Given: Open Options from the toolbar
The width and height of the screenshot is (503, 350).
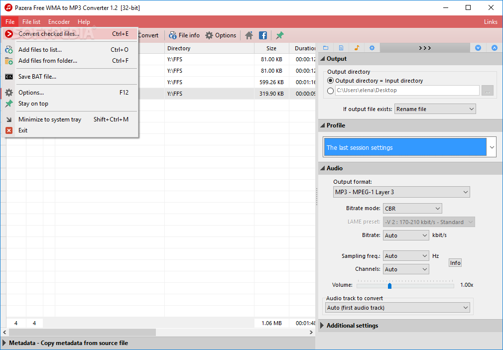Looking at the screenshot, I should coord(221,35).
